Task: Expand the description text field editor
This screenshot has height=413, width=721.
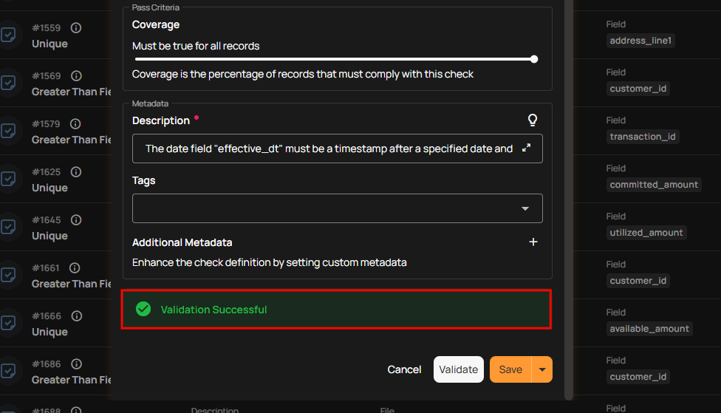Action: coord(527,148)
